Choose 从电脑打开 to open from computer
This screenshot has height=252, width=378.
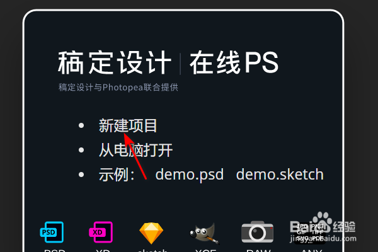(135, 150)
